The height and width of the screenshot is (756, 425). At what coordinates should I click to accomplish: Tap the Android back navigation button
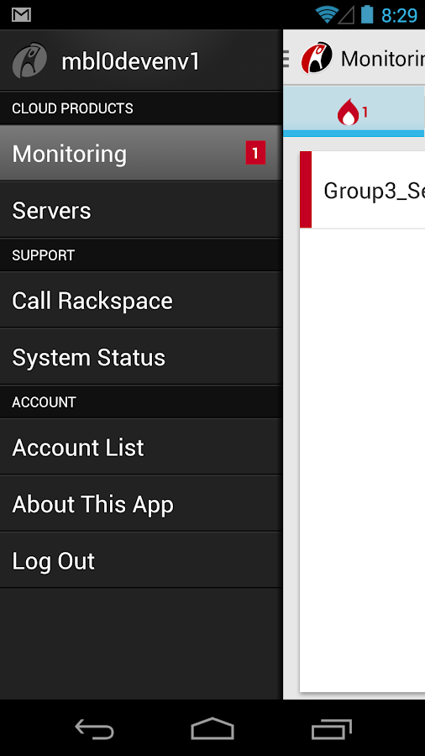pyautogui.click(x=94, y=728)
